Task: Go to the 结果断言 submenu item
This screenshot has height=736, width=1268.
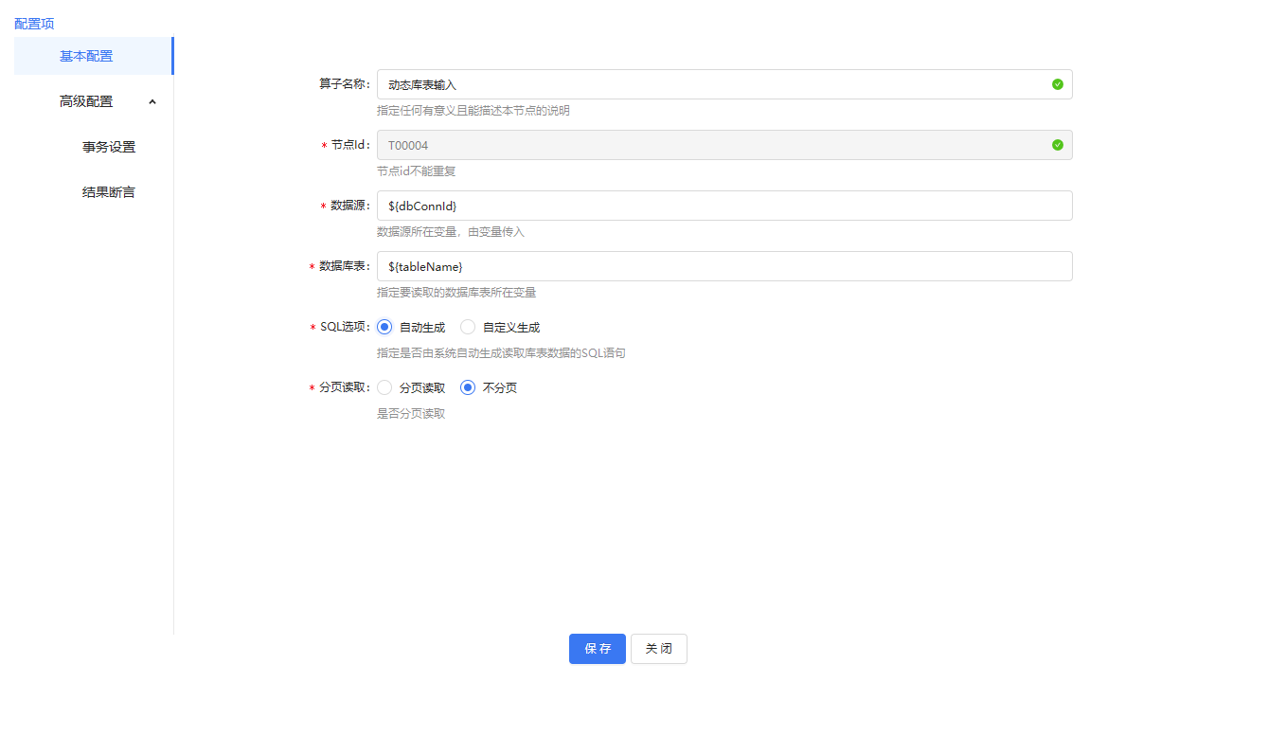Action: 109,192
